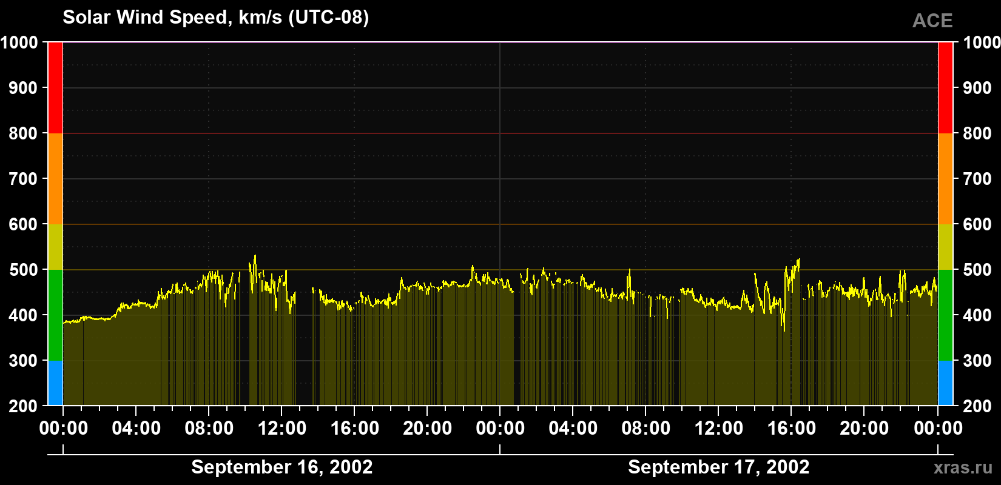The image size is (1001, 485).
Task: Click the 16:00 time label for September 16
Action: pyautogui.click(x=354, y=428)
